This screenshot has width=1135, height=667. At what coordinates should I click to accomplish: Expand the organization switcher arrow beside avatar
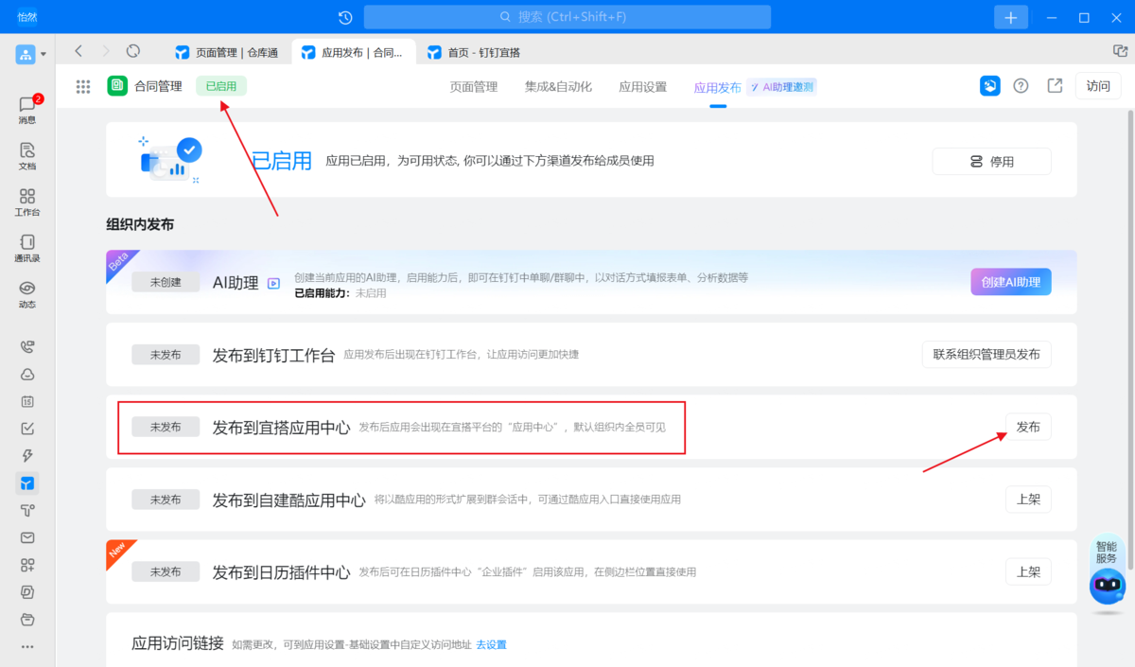(44, 55)
